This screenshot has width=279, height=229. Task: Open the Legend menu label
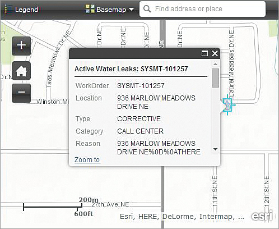pyautogui.click(x=26, y=10)
